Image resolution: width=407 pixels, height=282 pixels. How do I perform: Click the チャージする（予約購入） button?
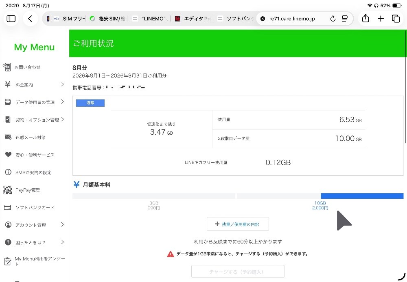tap(238, 271)
